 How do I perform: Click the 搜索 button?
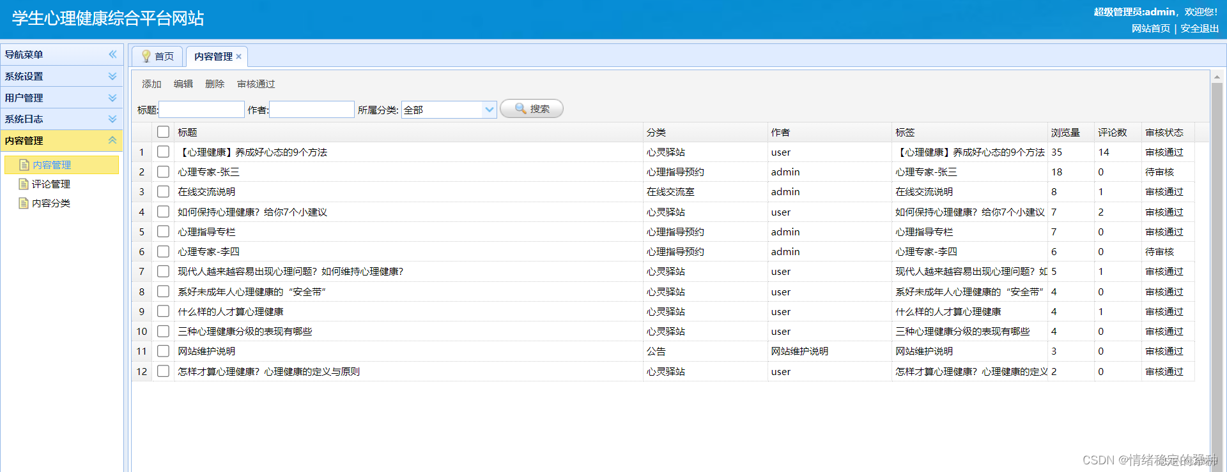(x=532, y=108)
